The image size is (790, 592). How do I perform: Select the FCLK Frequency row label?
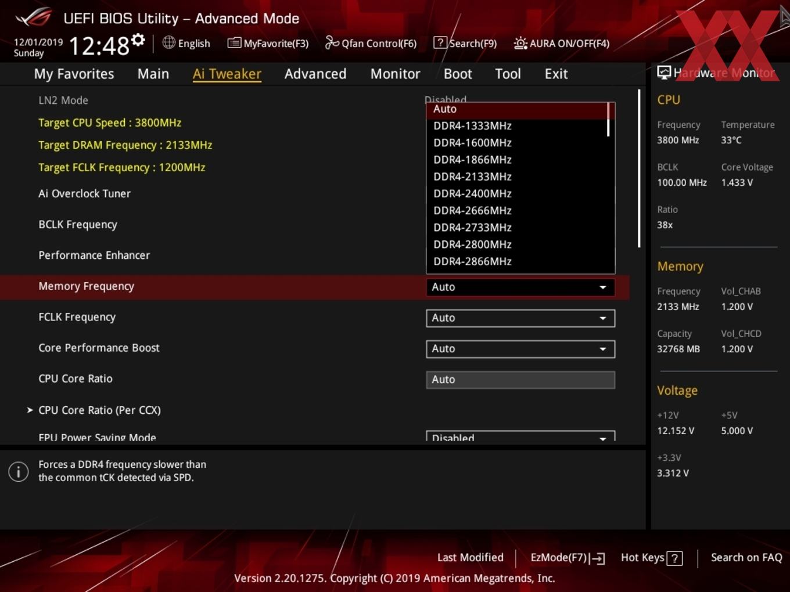point(77,317)
